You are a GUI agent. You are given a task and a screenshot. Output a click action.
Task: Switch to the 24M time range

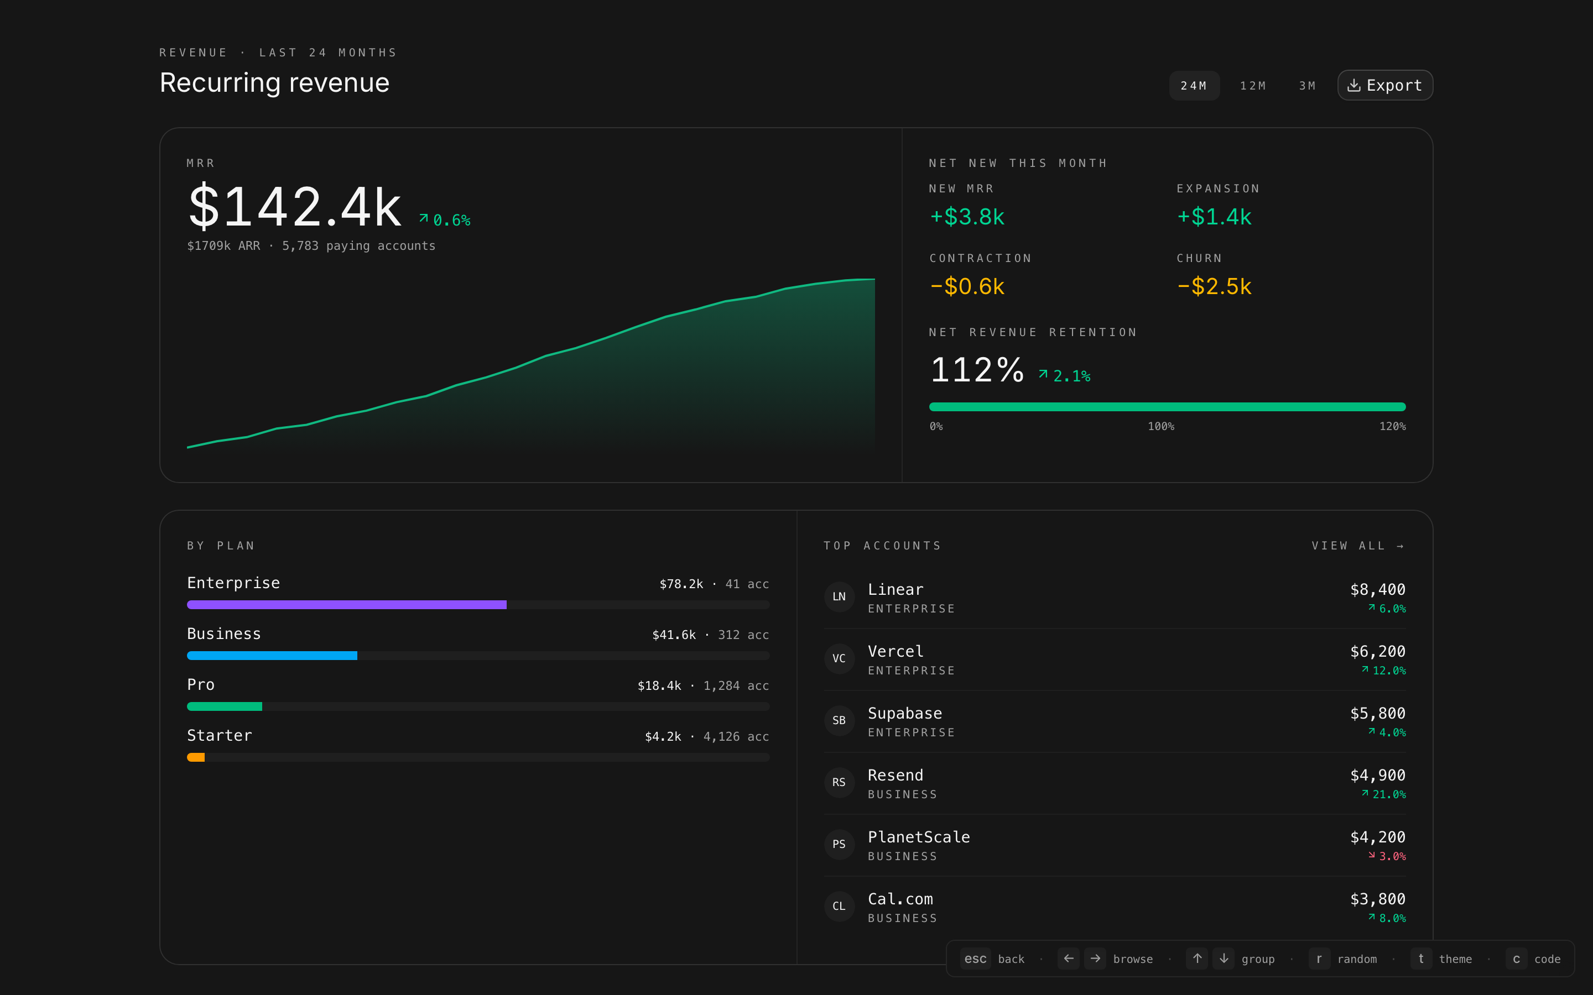click(x=1194, y=86)
